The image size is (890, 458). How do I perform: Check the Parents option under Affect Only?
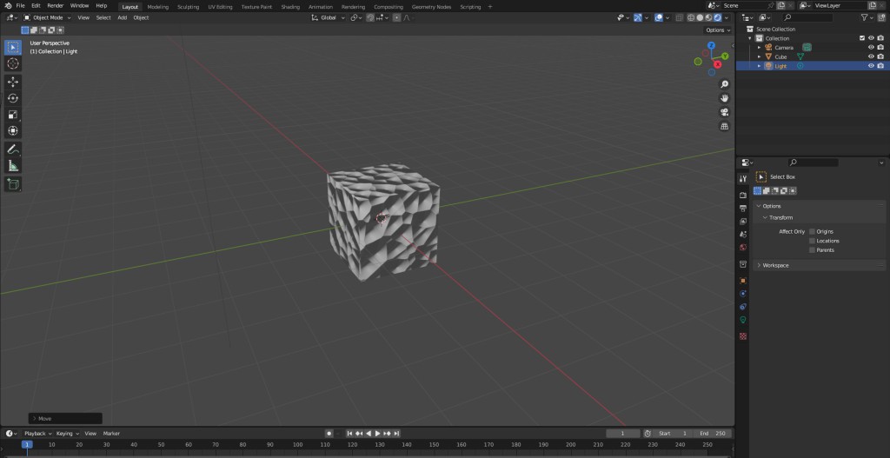click(x=813, y=250)
